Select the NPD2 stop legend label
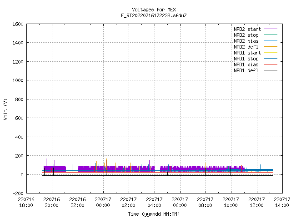The width and height of the screenshot is (291, 218). point(246,35)
